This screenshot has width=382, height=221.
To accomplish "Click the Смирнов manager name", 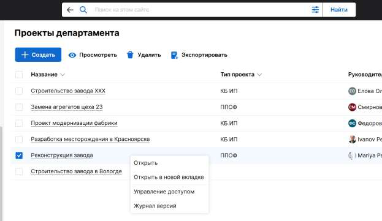I will [370, 107].
